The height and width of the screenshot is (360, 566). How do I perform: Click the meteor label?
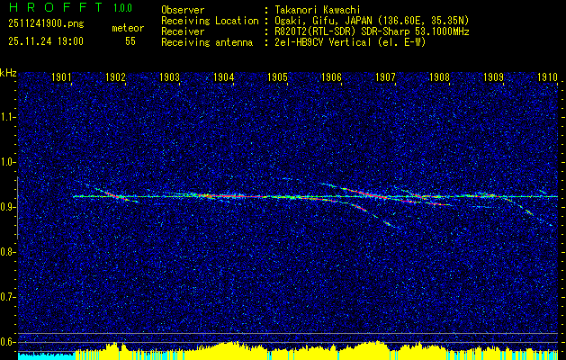[x=128, y=28]
